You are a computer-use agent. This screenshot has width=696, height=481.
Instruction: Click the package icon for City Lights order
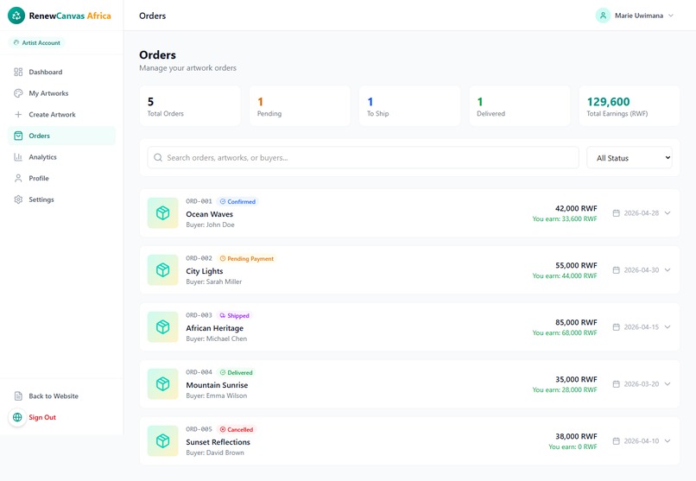(x=163, y=269)
